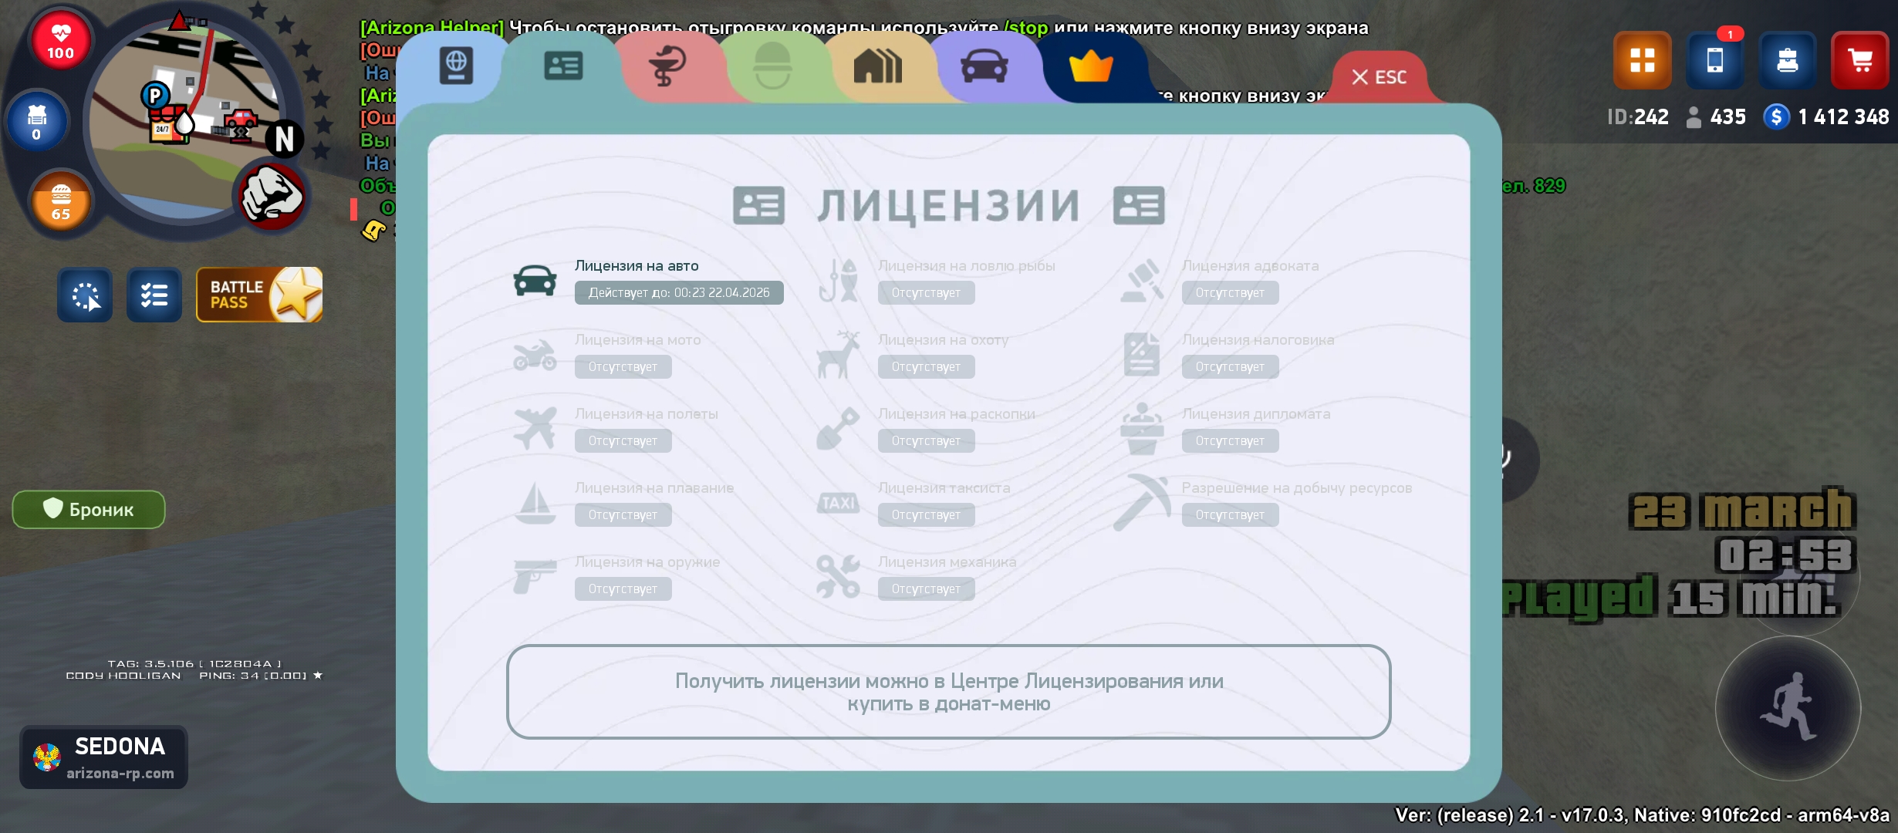Open the globe passport tab

click(456, 66)
